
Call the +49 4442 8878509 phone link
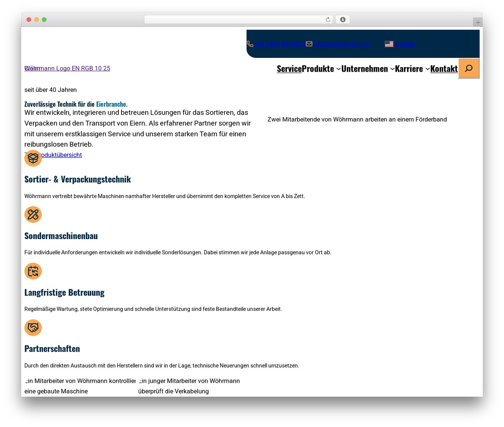(x=279, y=44)
